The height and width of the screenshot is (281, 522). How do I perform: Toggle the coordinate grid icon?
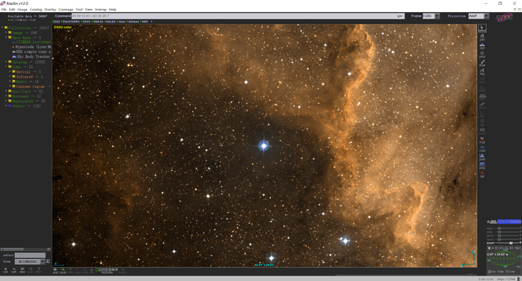click(55, 271)
